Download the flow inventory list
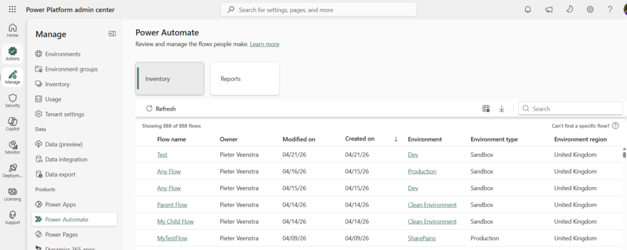627x250 pixels. tap(502, 109)
